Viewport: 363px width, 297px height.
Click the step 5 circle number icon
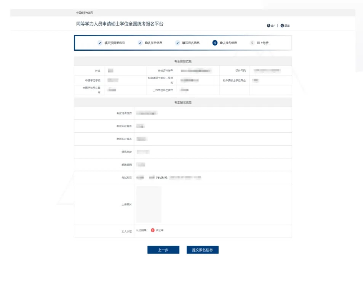tap(252, 43)
